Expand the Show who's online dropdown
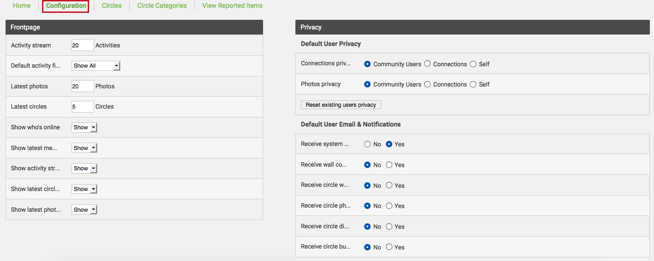Image resolution: width=654 pixels, height=261 pixels. pyautogui.click(x=84, y=127)
